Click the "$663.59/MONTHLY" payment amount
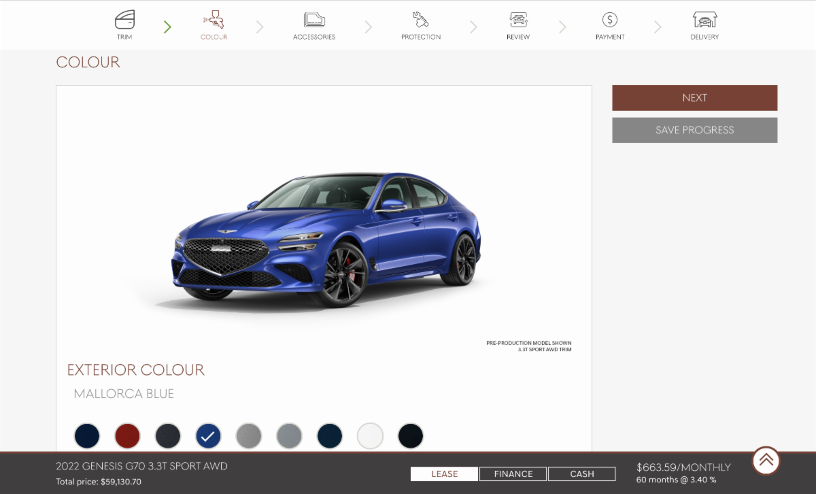The width and height of the screenshot is (816, 494). point(683,467)
